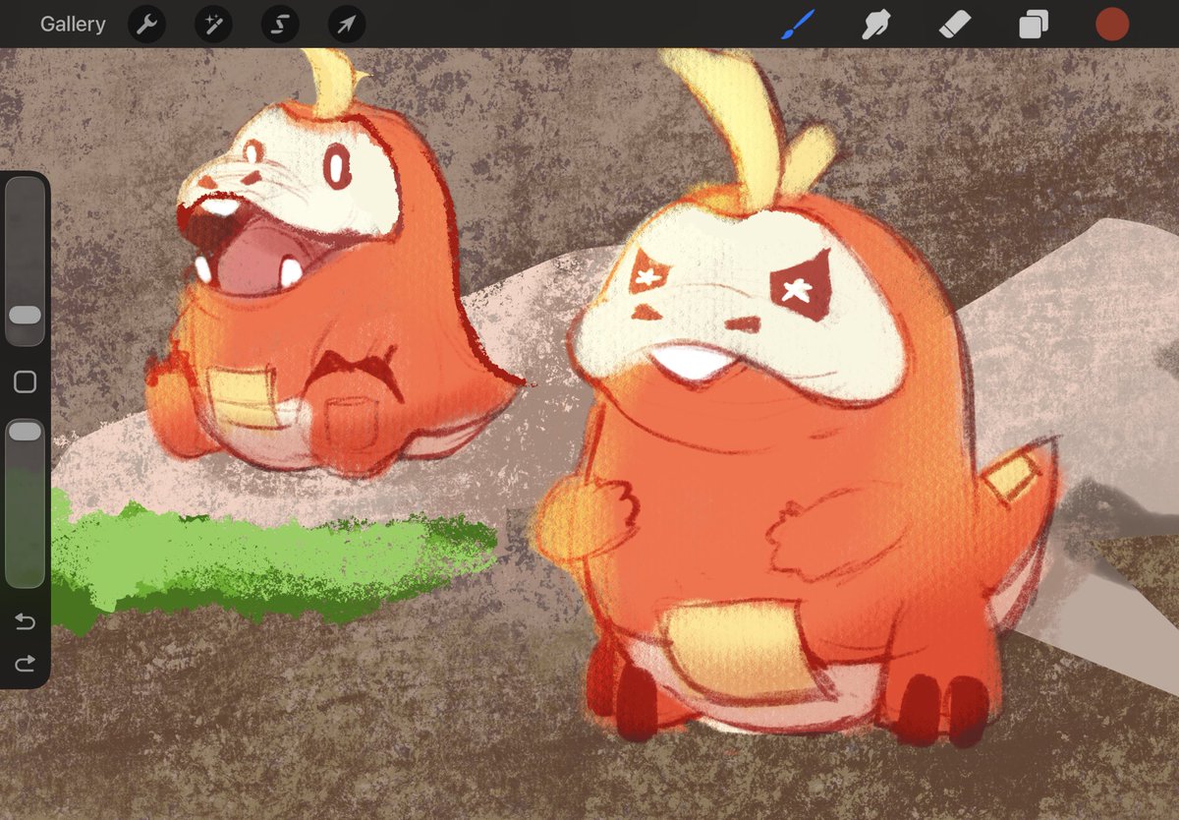Undo the last stroke

coord(25,621)
